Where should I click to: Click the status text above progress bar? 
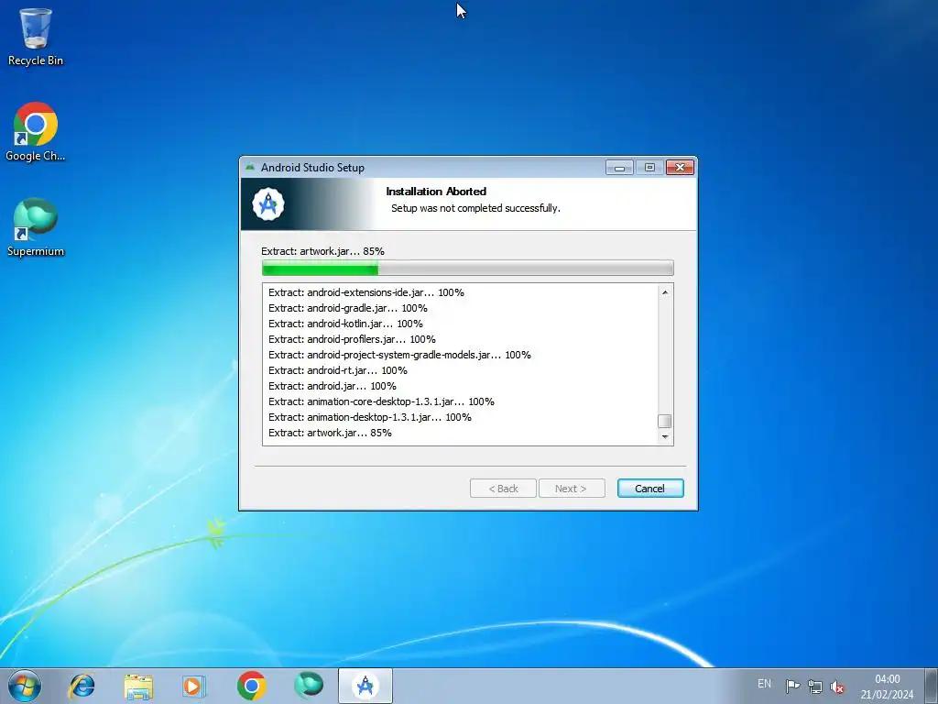tap(322, 251)
